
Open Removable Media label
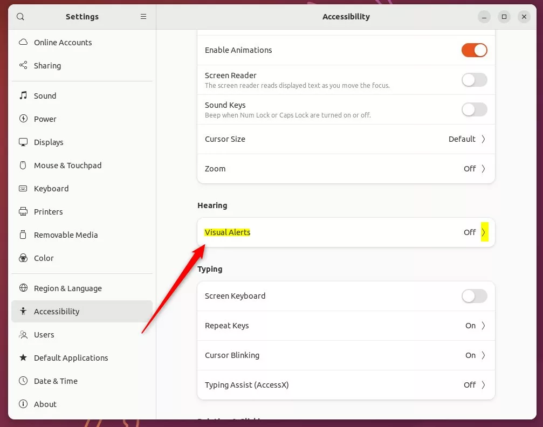(x=66, y=235)
